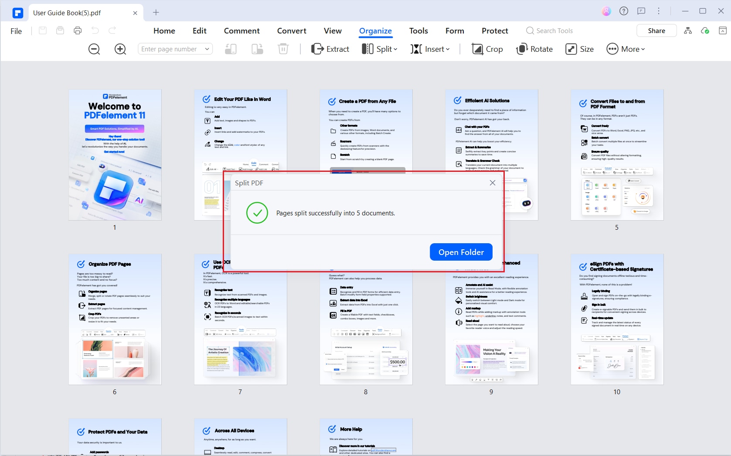The height and width of the screenshot is (456, 731).
Task: Switch to the Edit tab
Action: click(x=200, y=31)
